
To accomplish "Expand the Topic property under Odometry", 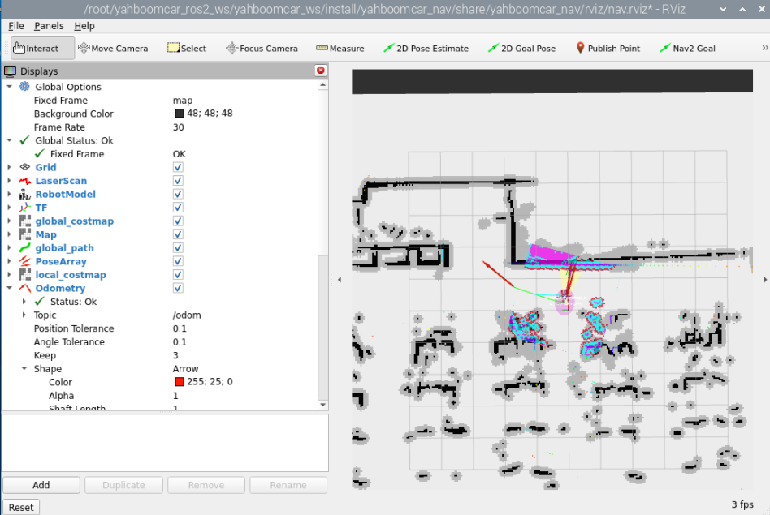I will [x=24, y=315].
